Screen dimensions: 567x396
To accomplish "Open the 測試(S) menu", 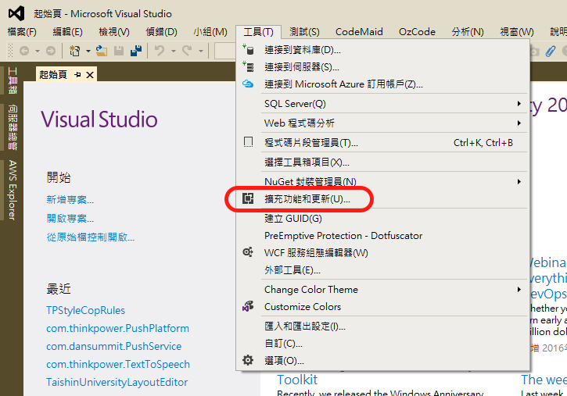I will pos(304,32).
